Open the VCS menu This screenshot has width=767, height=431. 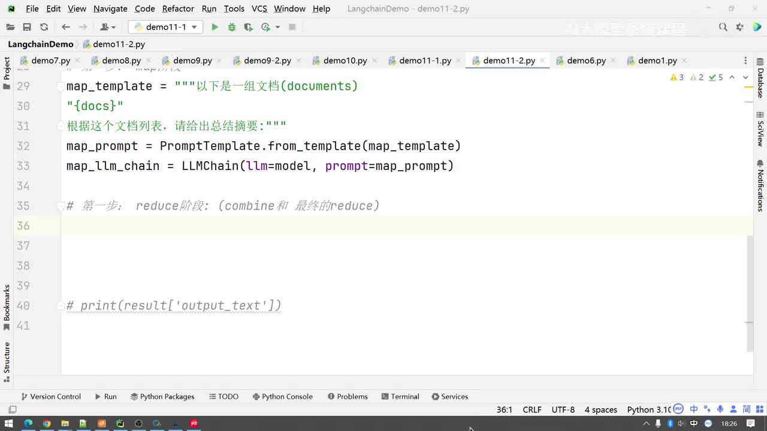259,8
